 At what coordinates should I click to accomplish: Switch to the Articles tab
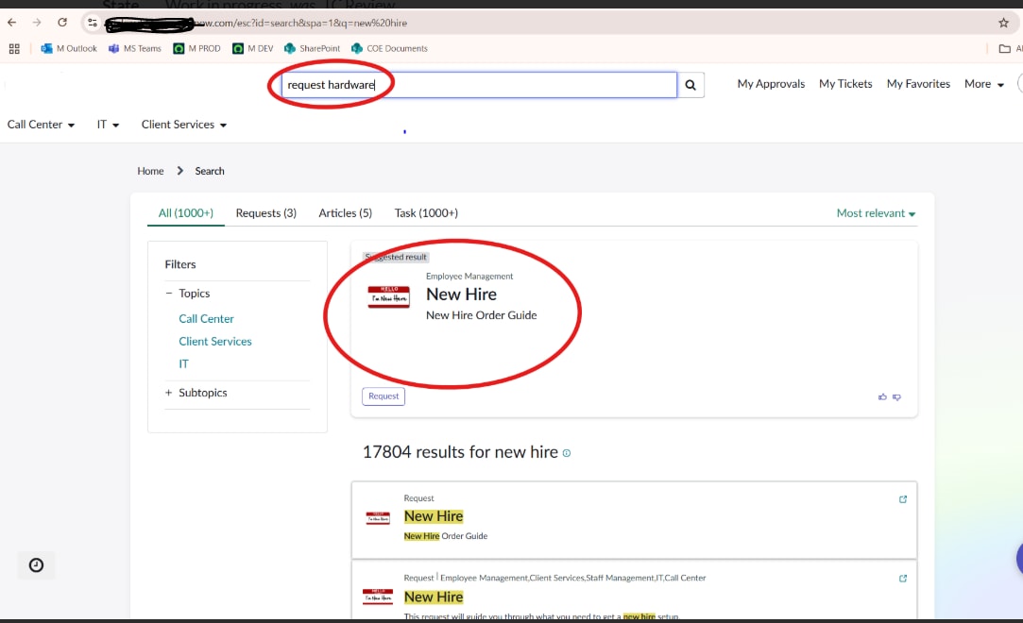pos(345,212)
